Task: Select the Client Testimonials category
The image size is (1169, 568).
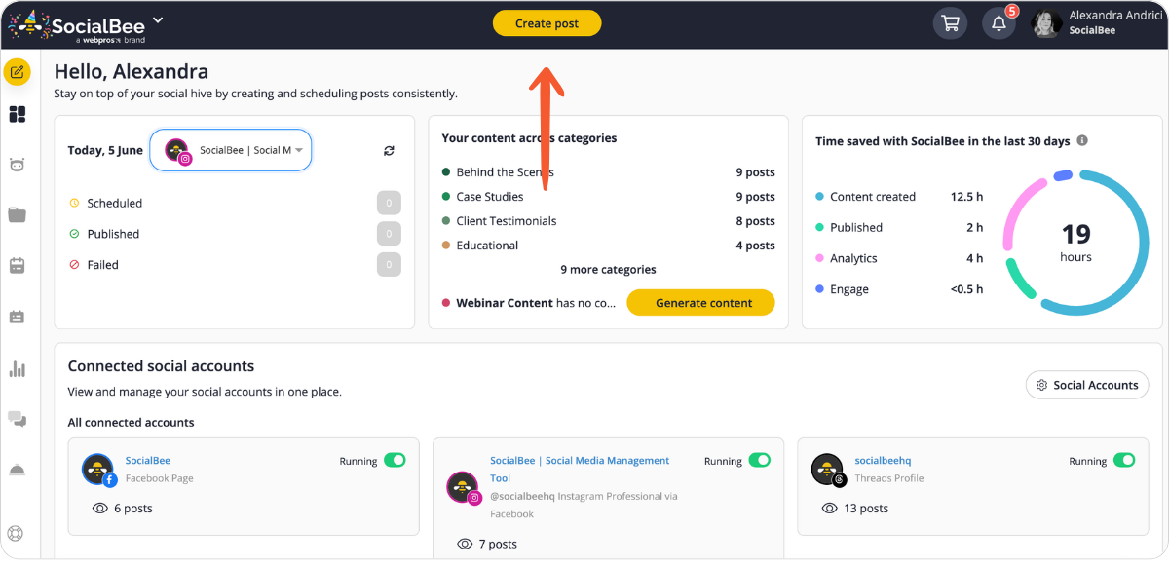Action: point(506,221)
